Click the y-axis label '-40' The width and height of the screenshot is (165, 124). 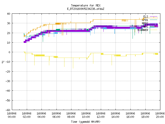click(x=8, y=91)
